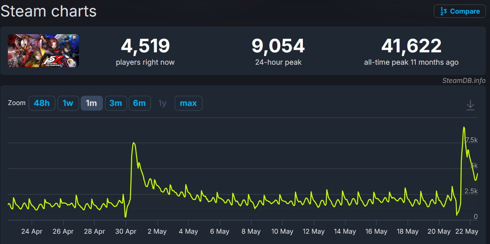The width and height of the screenshot is (490, 244).
Task: Click the 20 May axis tick label
Action: (439, 232)
